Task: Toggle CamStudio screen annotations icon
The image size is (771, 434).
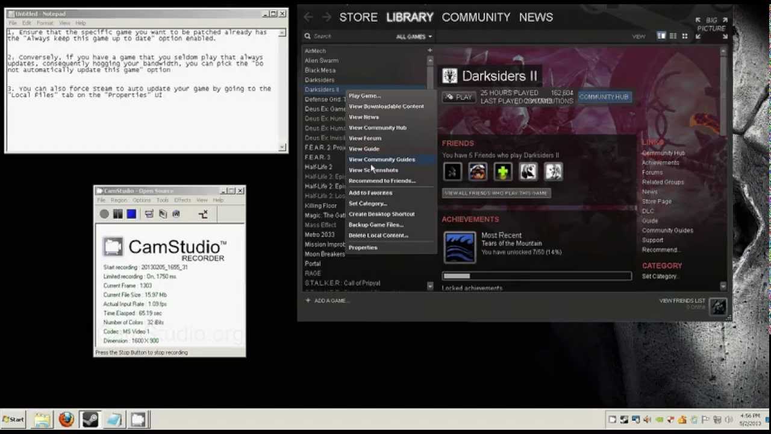Action: tap(149, 214)
